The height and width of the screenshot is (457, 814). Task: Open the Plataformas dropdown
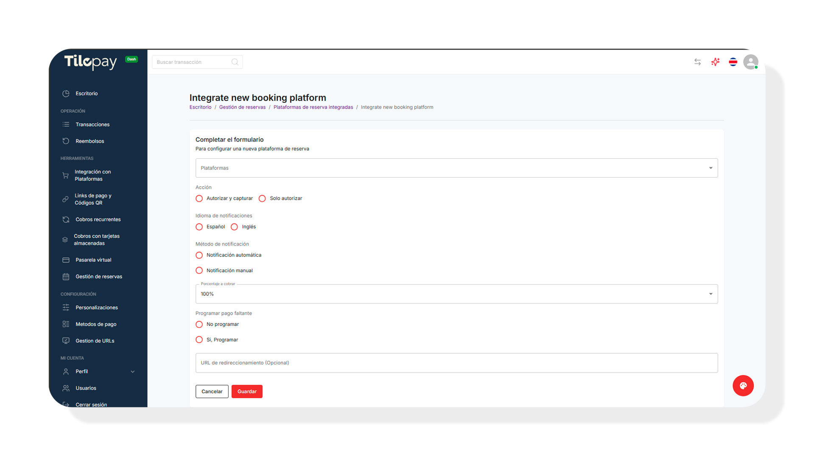point(456,168)
